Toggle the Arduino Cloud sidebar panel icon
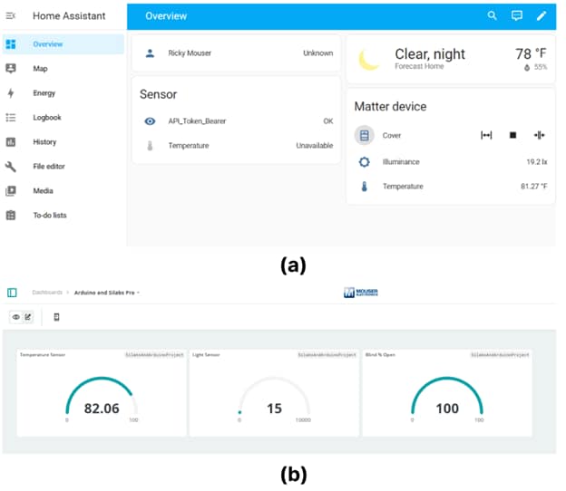 pyautogui.click(x=12, y=293)
